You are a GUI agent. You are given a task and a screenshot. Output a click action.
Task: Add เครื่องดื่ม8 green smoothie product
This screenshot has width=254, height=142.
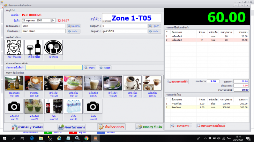click(34, 110)
